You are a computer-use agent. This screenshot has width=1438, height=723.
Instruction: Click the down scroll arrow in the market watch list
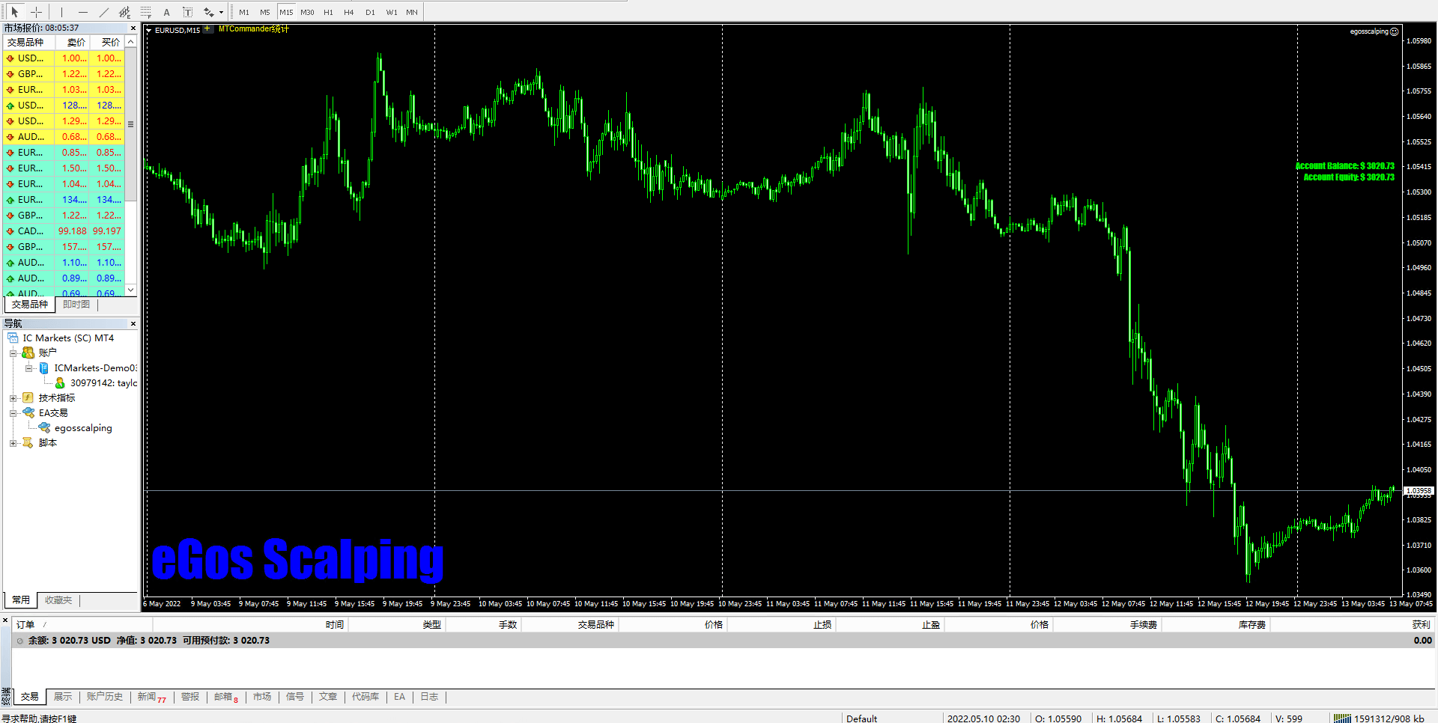[x=130, y=290]
